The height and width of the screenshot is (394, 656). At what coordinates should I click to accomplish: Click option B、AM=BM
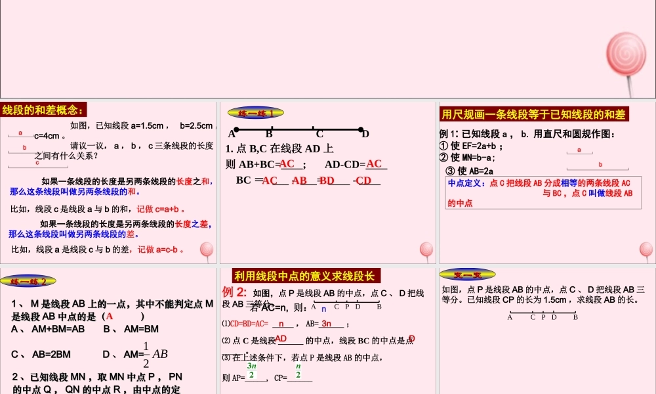tap(131, 329)
